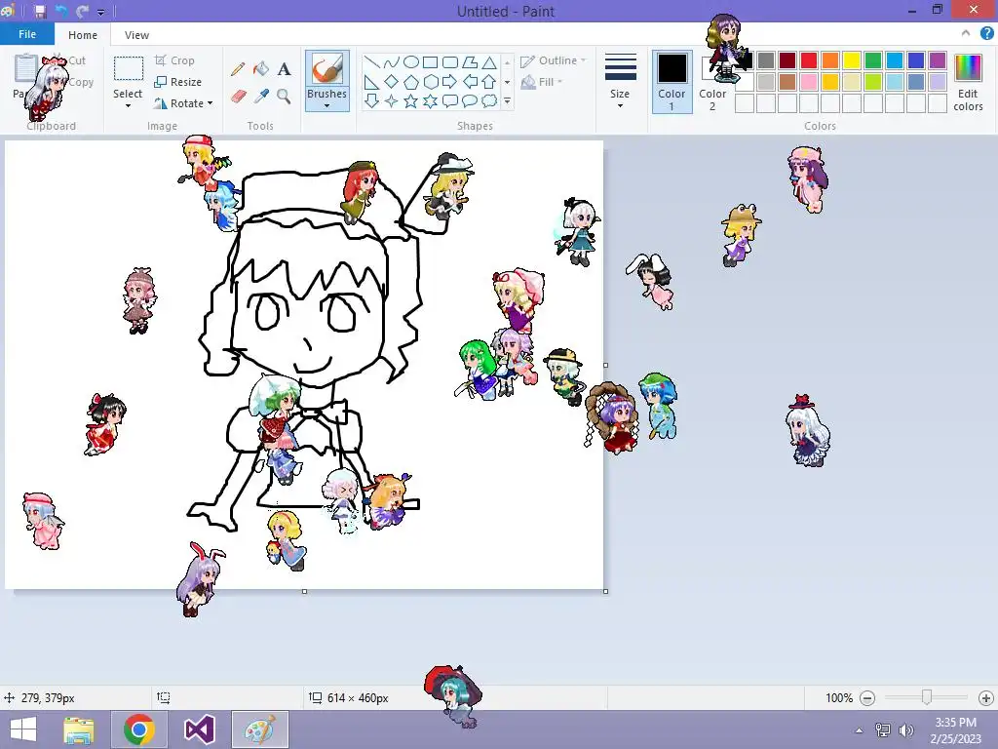Choose the Rounded rectangular callout shape

point(450,100)
